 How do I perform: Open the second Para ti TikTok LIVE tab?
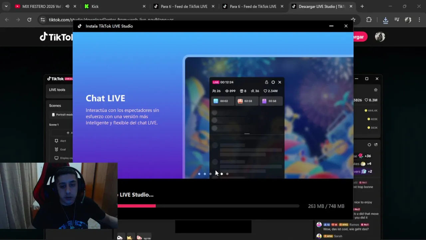[x=253, y=6]
